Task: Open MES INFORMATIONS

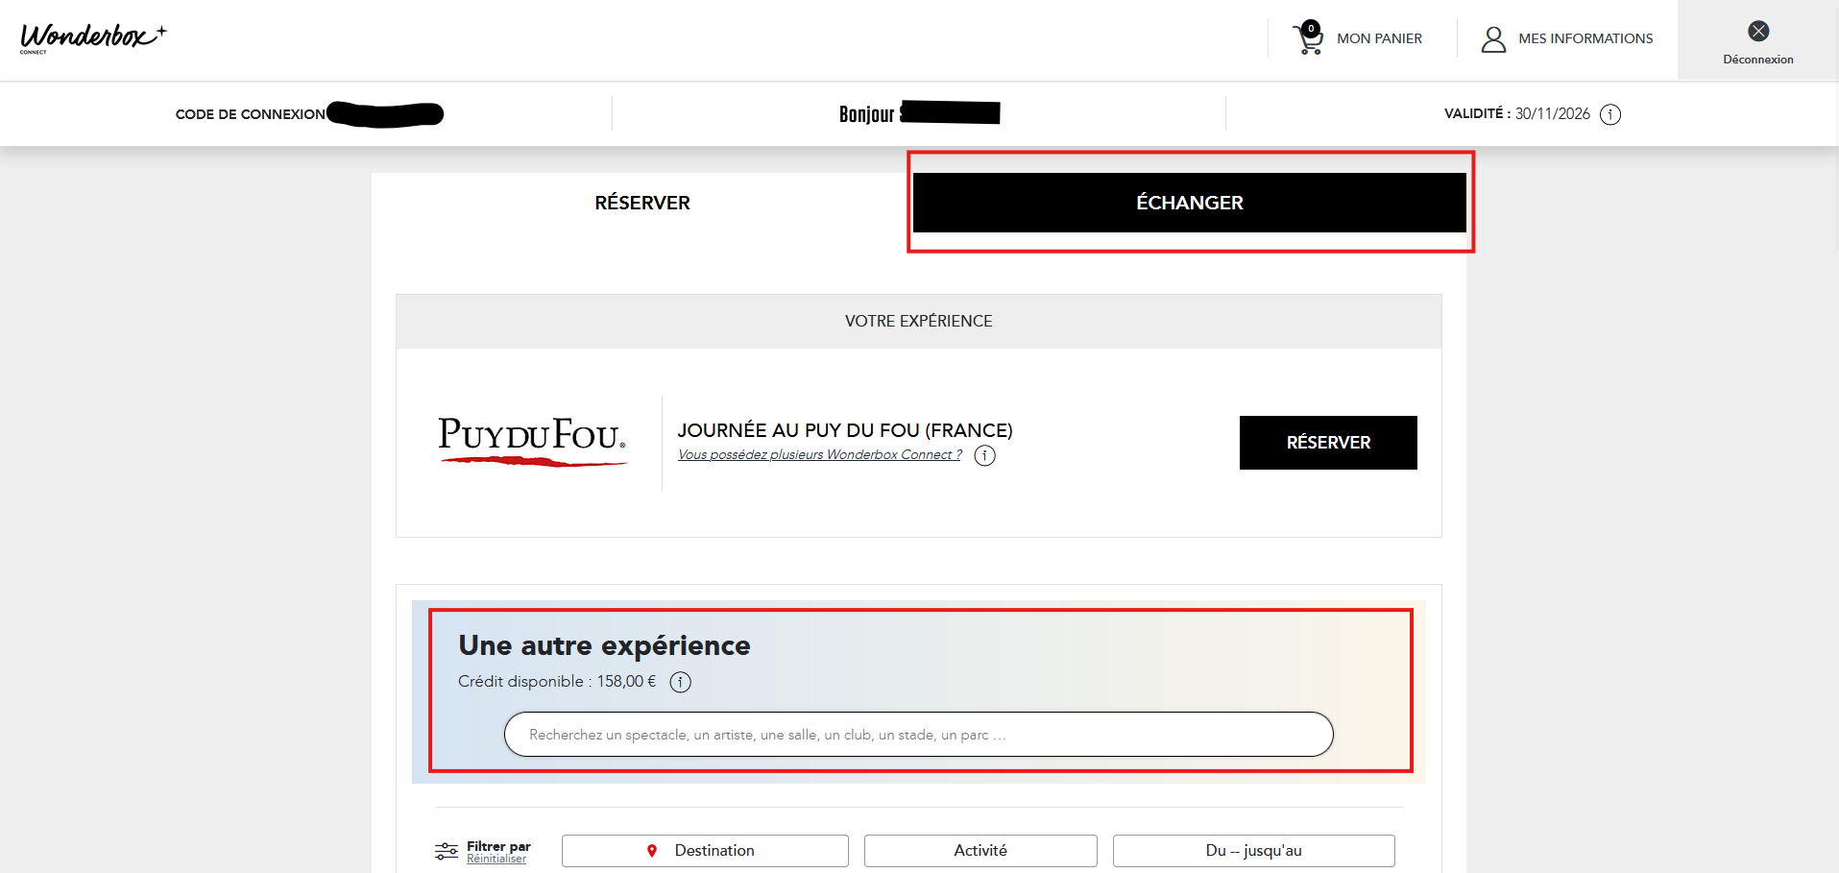Action: [x=1585, y=38]
